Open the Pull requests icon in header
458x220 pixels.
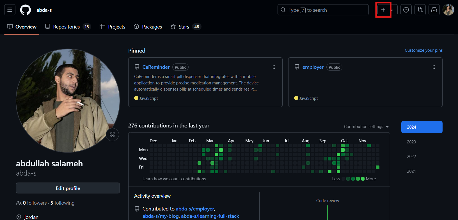(x=420, y=10)
